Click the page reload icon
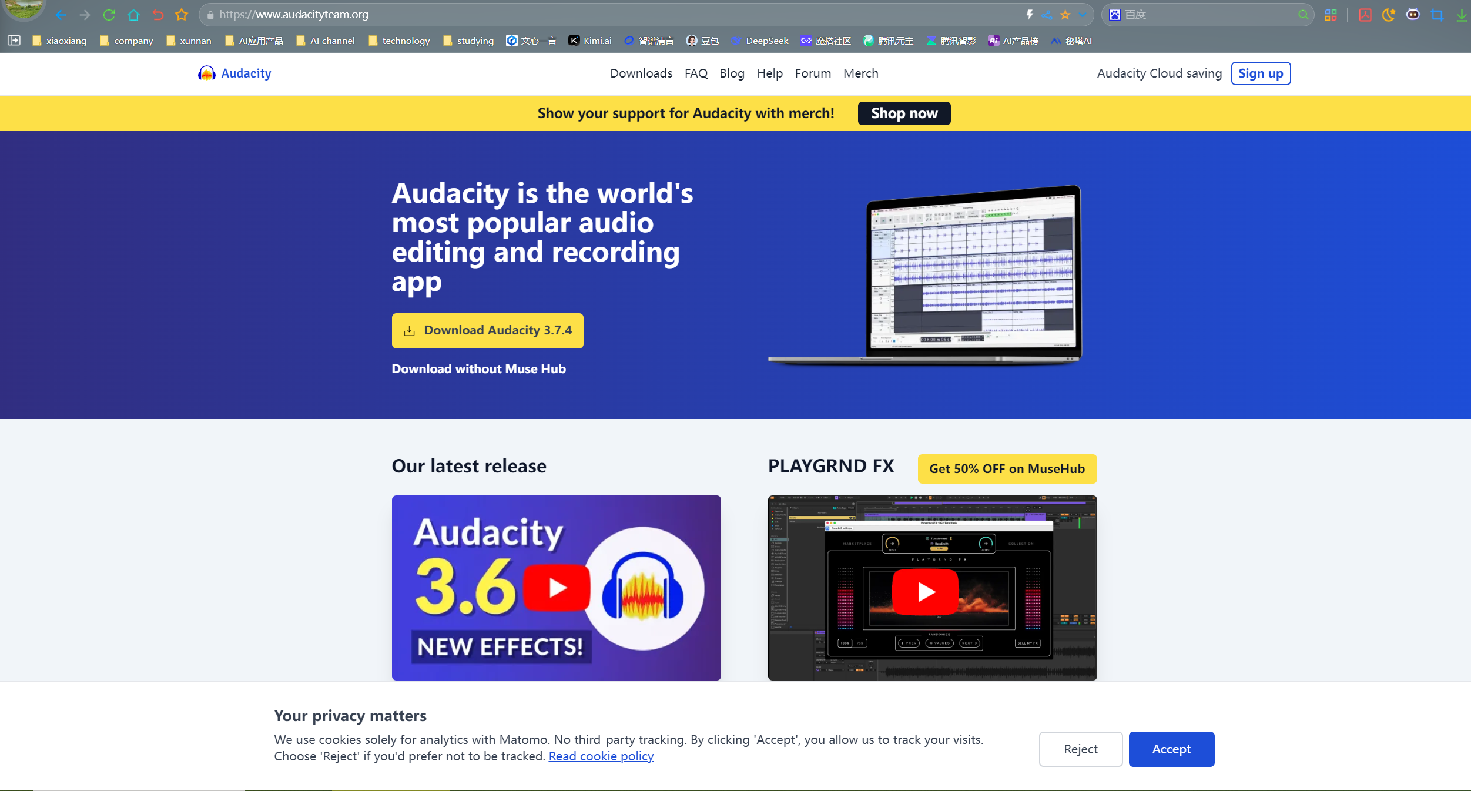Viewport: 1471px width, 791px height. coord(109,15)
